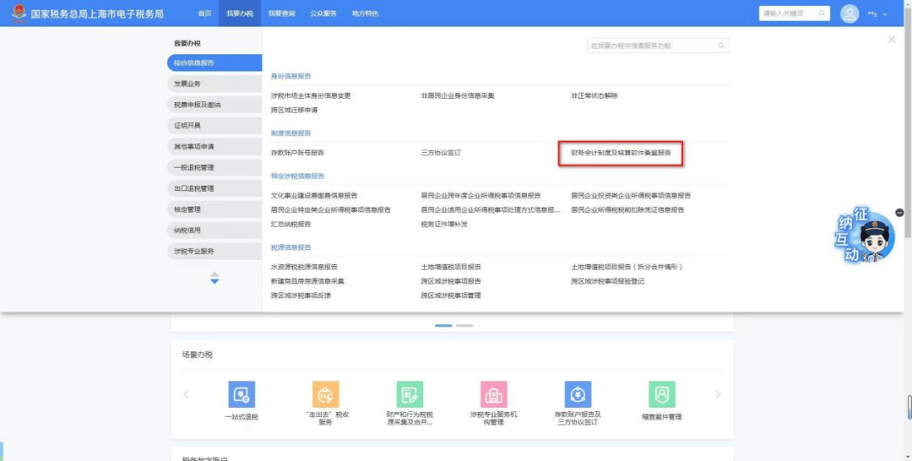Open the 稽查案件管理 icon
This screenshot has width=912, height=461.
662,394
